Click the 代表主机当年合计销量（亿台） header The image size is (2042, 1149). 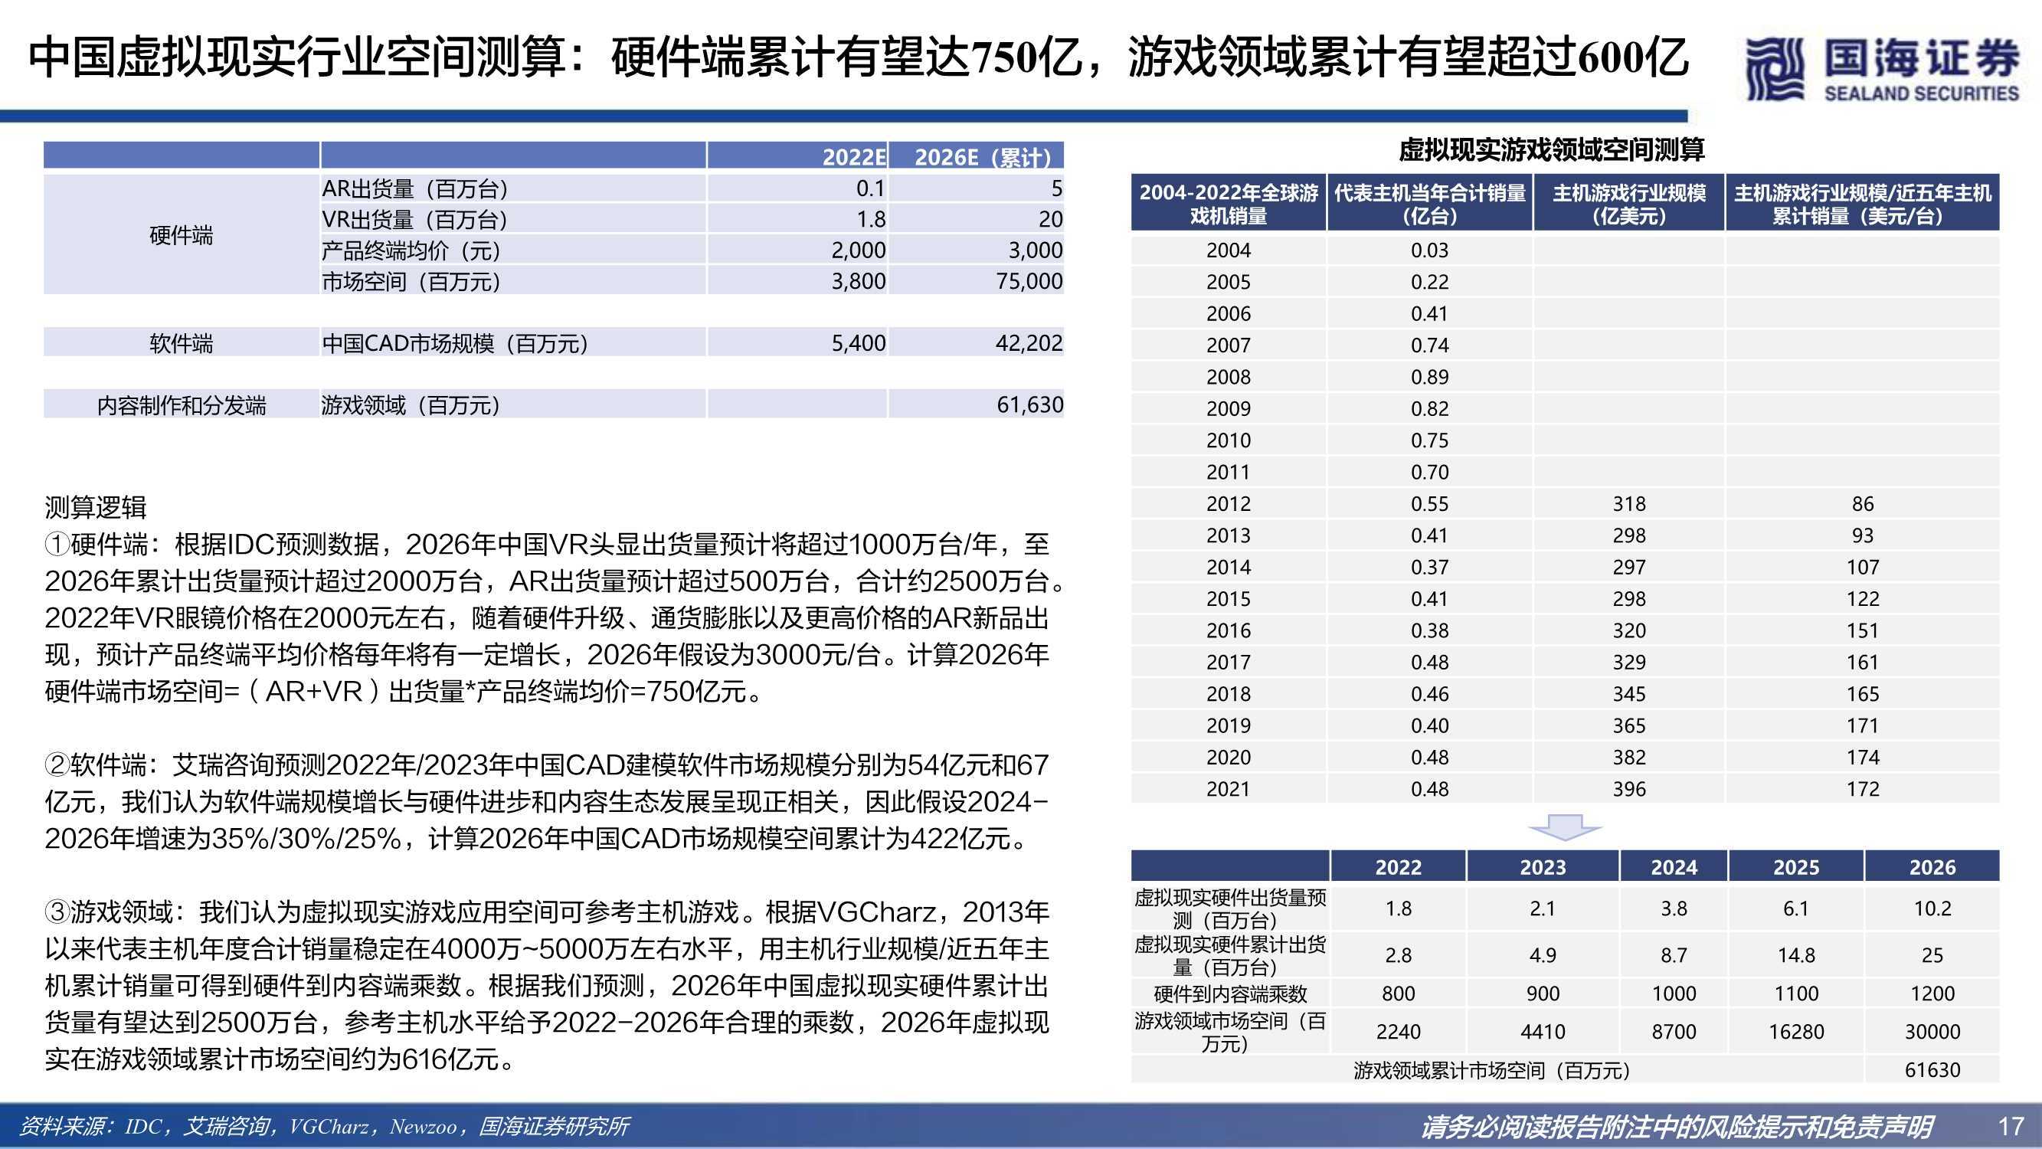1429,204
